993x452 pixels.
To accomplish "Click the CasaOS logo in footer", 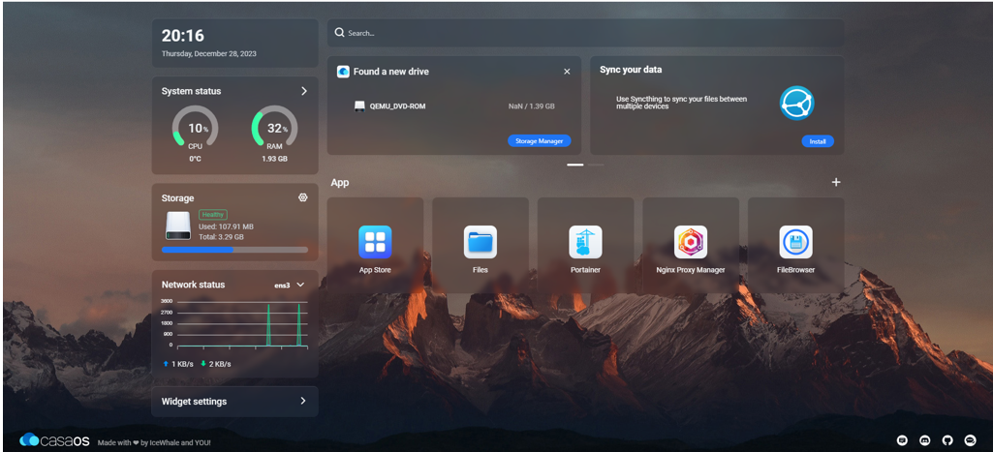I will 54,440.
